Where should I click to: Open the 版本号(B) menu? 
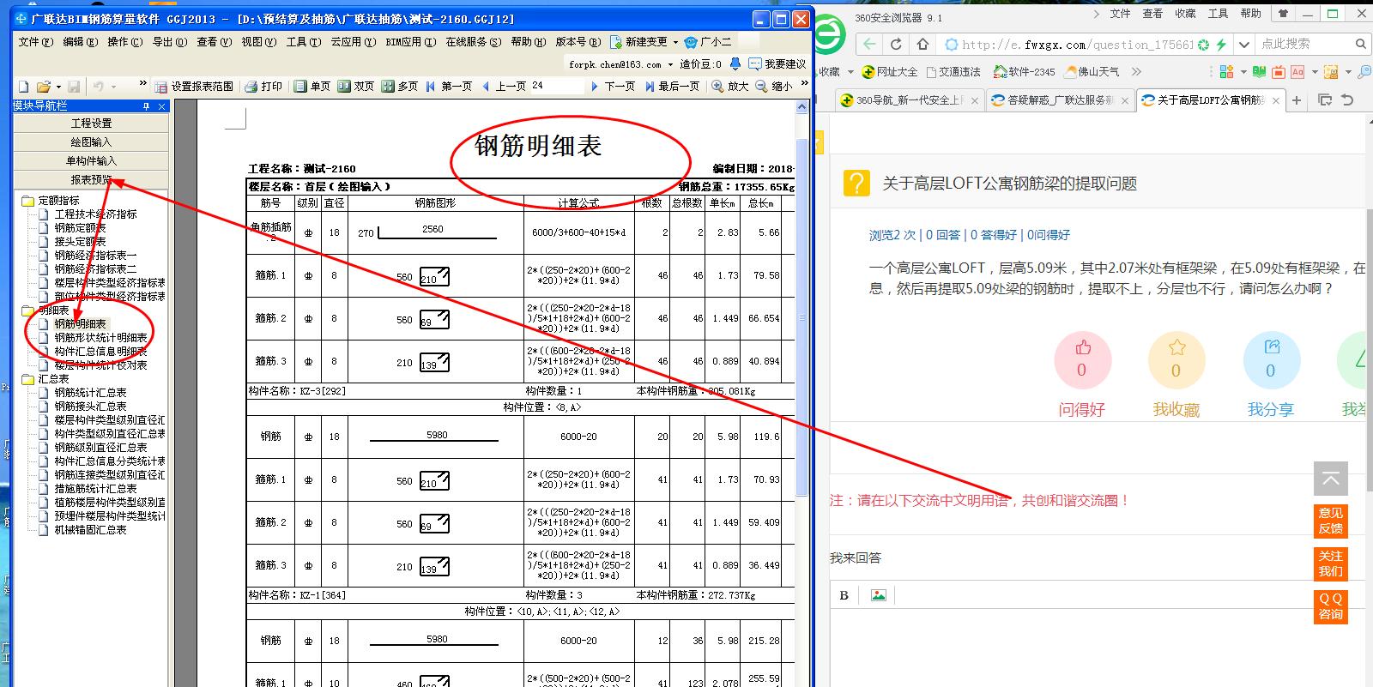tap(578, 41)
